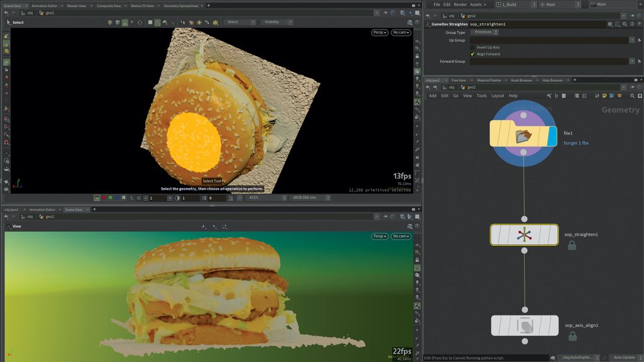Enable the Invert Up Axis checkbox
Viewport: 644px width, 362px height.
pyautogui.click(x=473, y=47)
